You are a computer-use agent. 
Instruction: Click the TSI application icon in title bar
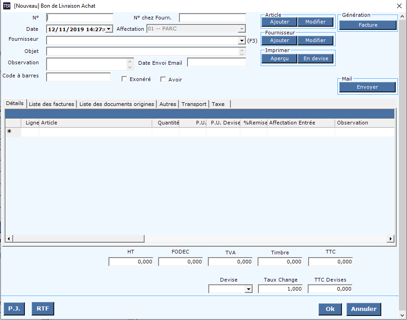[7, 6]
